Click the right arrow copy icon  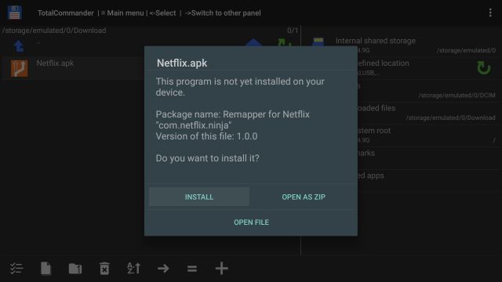tap(163, 268)
